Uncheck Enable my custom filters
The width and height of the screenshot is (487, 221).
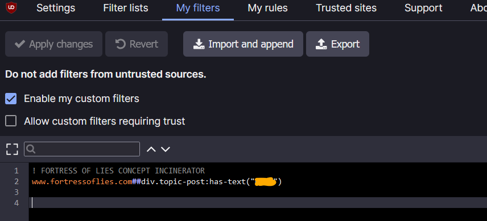pos(11,99)
